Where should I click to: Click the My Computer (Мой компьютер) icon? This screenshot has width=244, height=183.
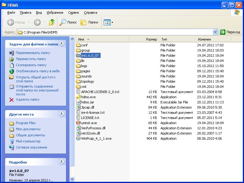[12, 141]
